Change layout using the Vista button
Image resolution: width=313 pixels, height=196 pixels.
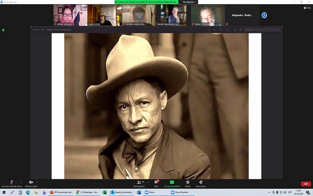pos(307,8)
